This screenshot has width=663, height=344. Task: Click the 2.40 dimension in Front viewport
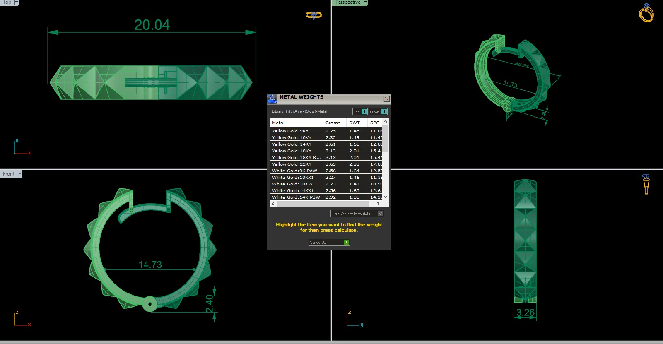210,303
